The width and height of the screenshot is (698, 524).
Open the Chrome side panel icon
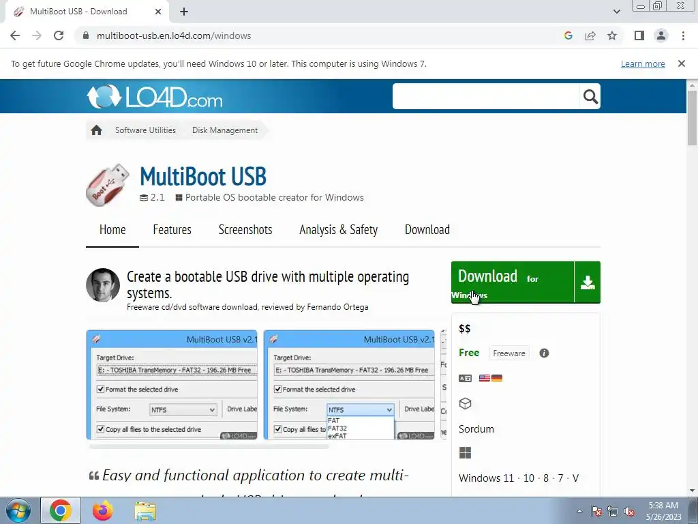pyautogui.click(x=639, y=35)
